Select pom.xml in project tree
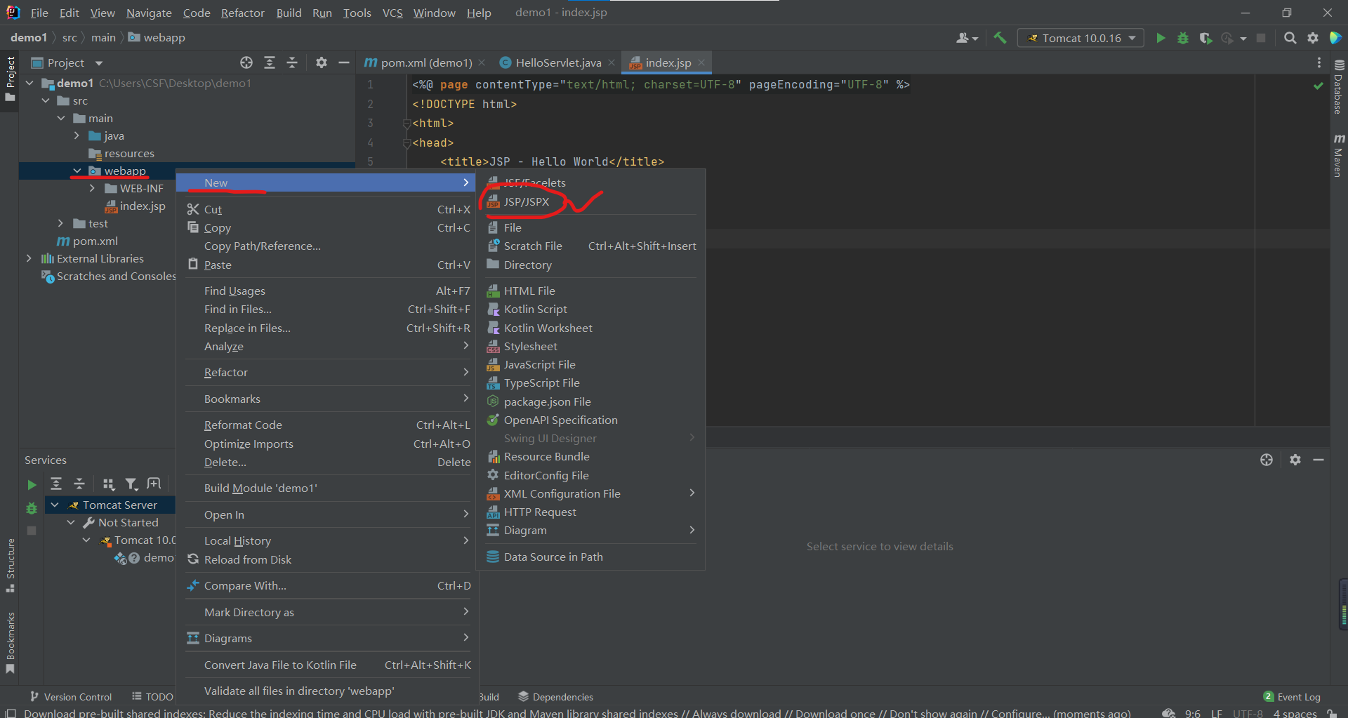Screen dimensions: 1348x718 [x=95, y=241]
